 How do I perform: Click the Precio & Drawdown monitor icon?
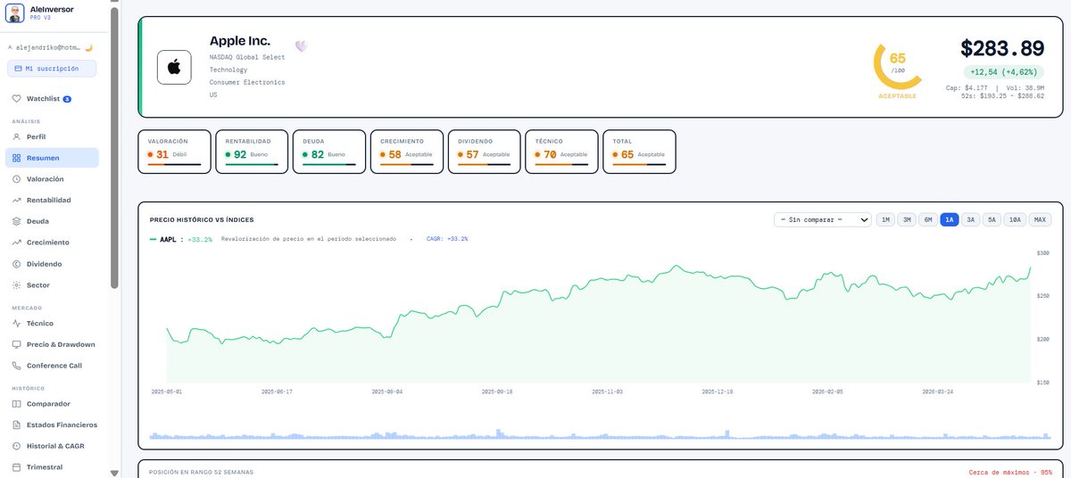(x=17, y=344)
